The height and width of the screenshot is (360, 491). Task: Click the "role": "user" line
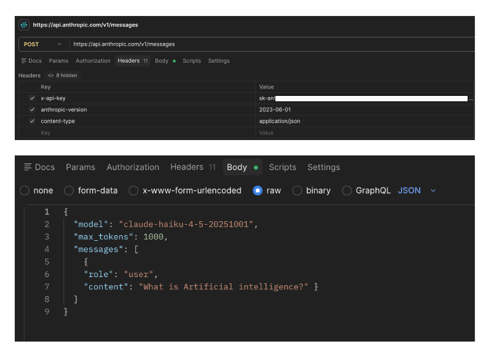(x=120, y=275)
